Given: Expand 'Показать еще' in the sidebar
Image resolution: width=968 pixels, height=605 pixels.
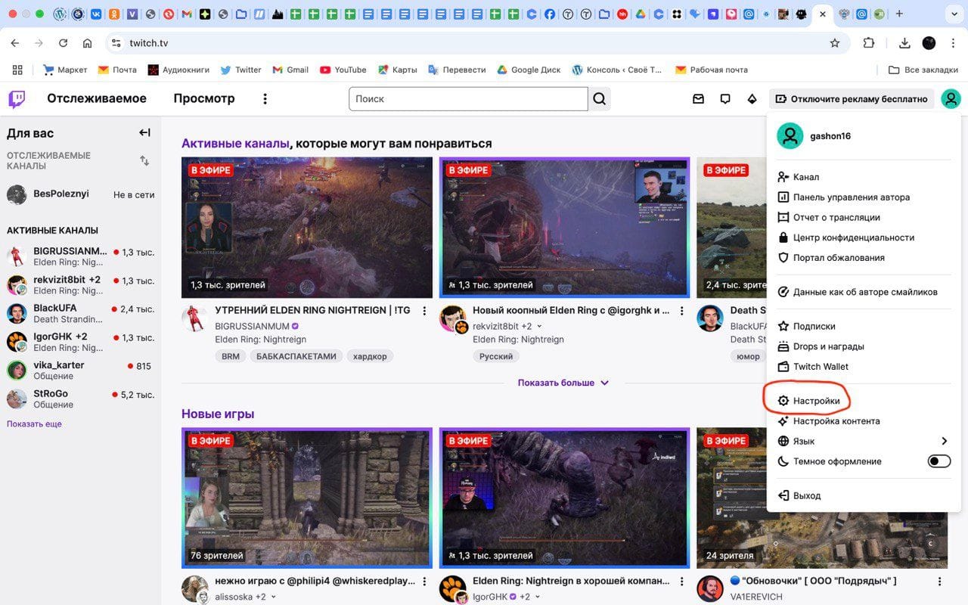Looking at the screenshot, I should (x=34, y=424).
